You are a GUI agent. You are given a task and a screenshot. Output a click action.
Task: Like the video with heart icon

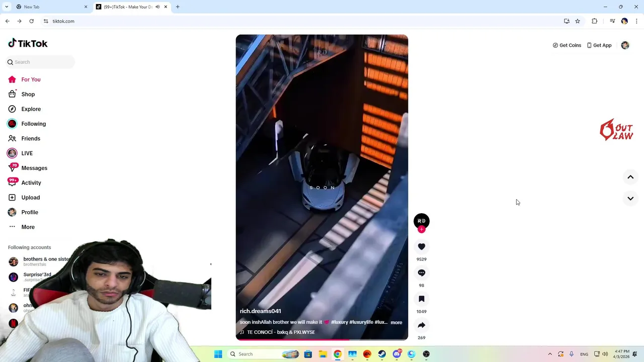[x=422, y=246]
